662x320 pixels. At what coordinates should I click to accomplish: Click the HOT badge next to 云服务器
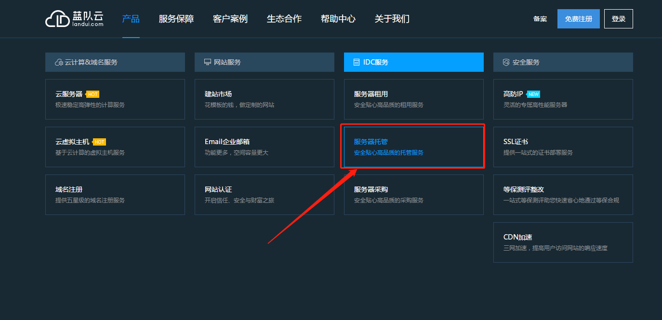tap(92, 94)
